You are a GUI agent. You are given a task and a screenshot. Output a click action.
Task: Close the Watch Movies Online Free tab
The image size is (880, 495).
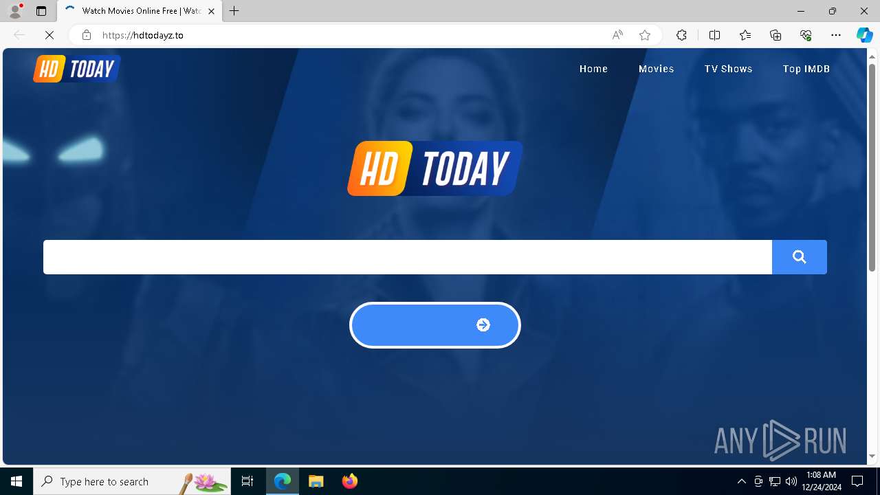coord(212,11)
